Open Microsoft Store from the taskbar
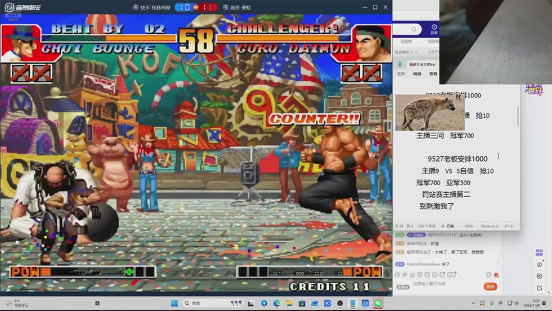The image size is (552, 311). click(x=302, y=303)
